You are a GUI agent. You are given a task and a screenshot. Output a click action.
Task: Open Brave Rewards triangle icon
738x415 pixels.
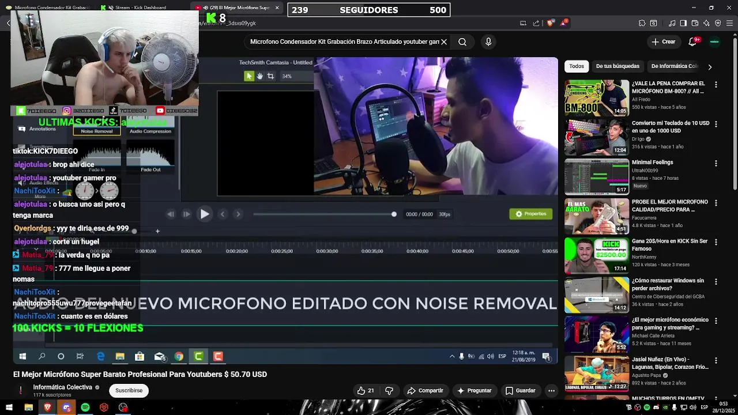pos(564,23)
